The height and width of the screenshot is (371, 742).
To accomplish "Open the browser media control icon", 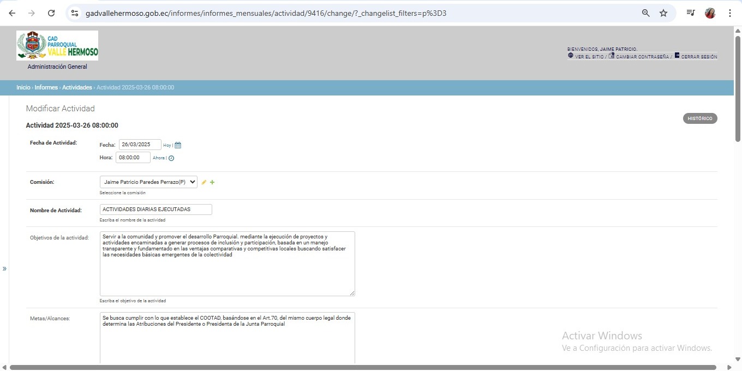I will click(x=691, y=13).
